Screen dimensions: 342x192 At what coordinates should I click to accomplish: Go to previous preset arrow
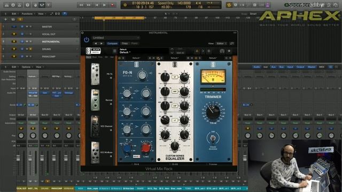pyautogui.click(x=96, y=44)
